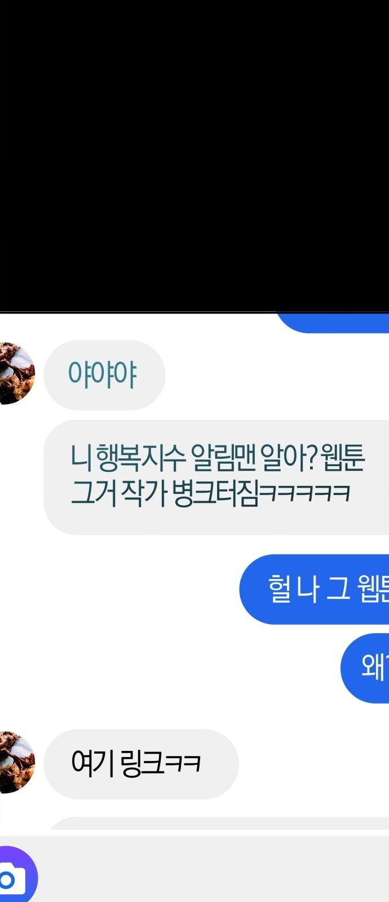389x902 pixels.
Task: Click the word 행복지수 in the gray message
Action: (141, 458)
